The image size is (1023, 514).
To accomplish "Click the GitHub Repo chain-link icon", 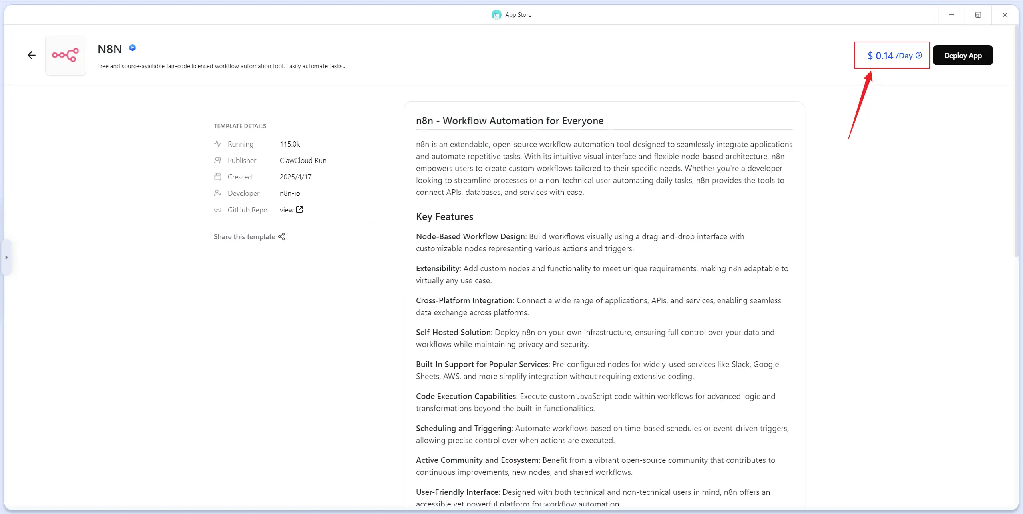I will (218, 210).
